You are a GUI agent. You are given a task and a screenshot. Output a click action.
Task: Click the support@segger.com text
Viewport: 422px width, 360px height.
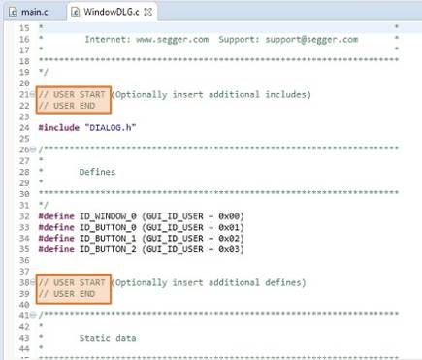tap(311, 40)
